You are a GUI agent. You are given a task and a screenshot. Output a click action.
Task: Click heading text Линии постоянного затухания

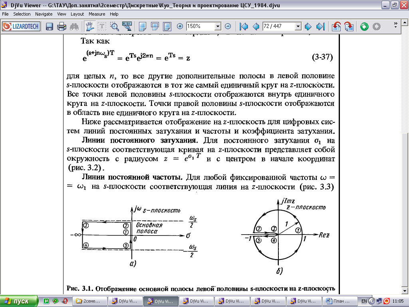click(x=140, y=140)
